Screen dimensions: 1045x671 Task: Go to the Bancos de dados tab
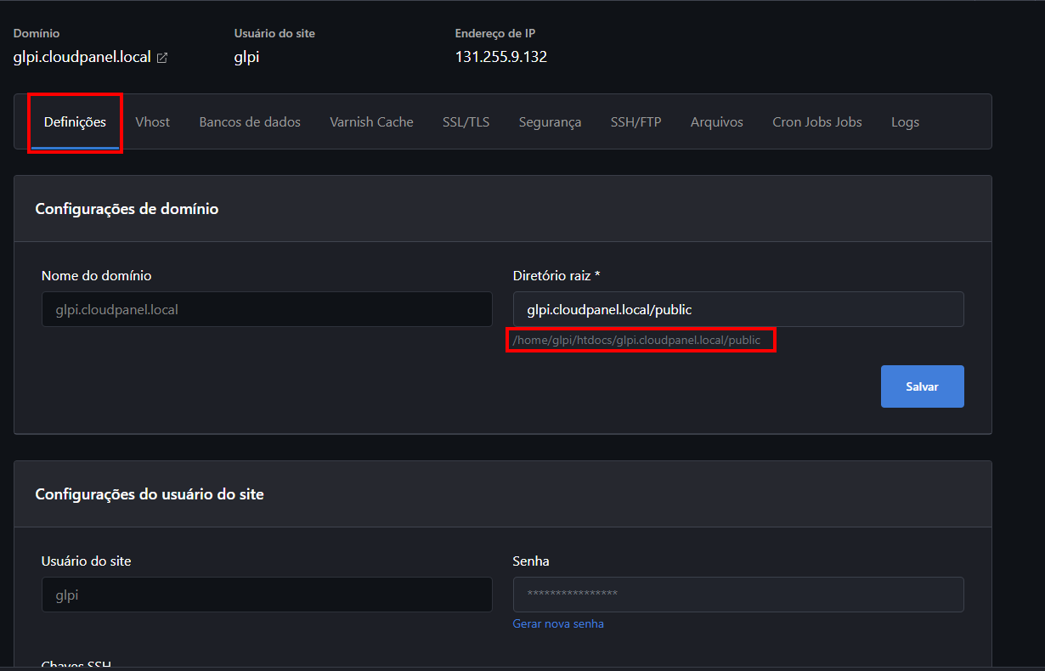[250, 122]
